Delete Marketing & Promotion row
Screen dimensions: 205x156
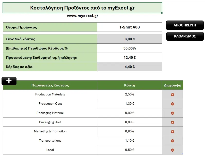click(x=173, y=132)
